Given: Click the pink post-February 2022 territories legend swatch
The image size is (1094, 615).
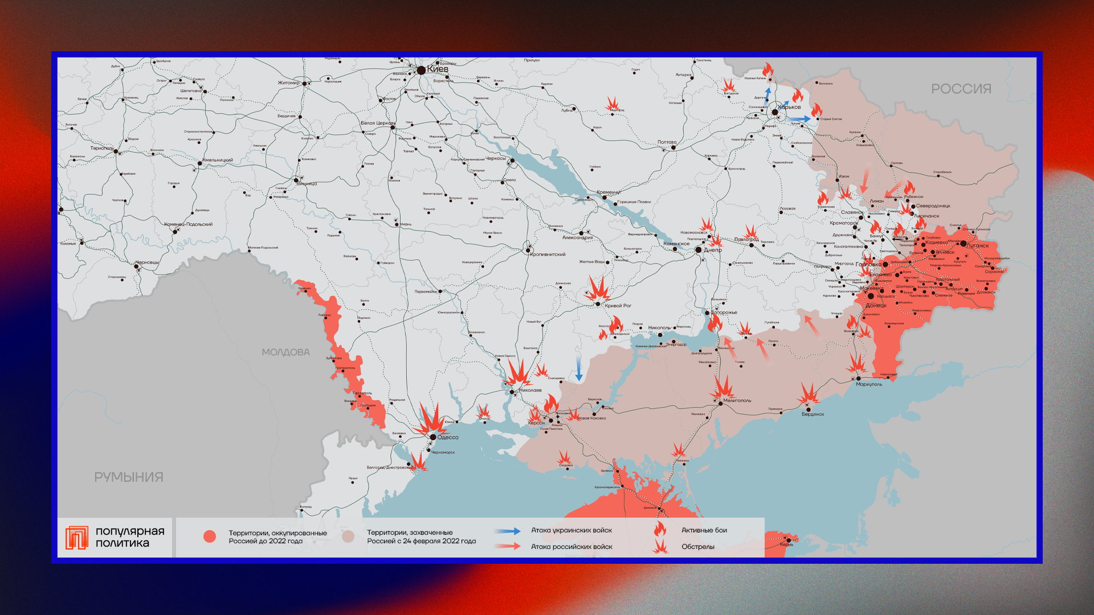Looking at the screenshot, I should click(348, 536).
